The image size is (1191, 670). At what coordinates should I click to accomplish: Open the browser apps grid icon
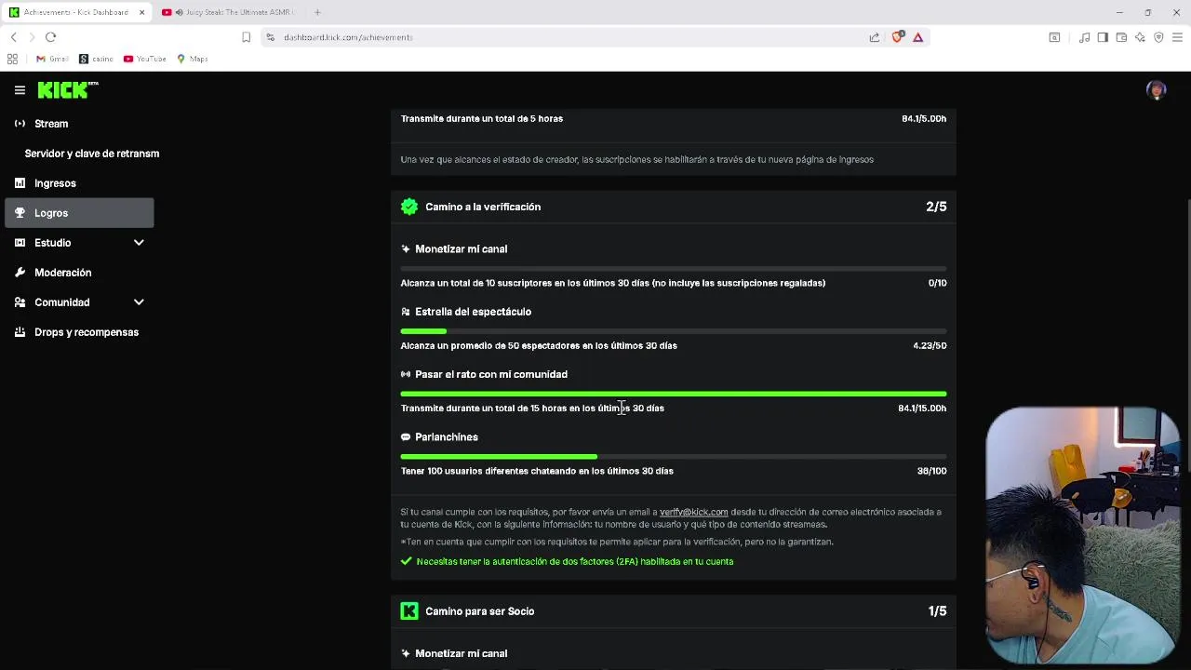coord(12,59)
